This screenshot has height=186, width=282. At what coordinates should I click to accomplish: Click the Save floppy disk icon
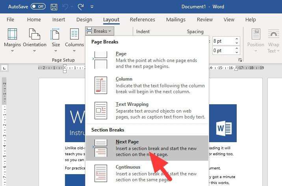click(x=54, y=7)
